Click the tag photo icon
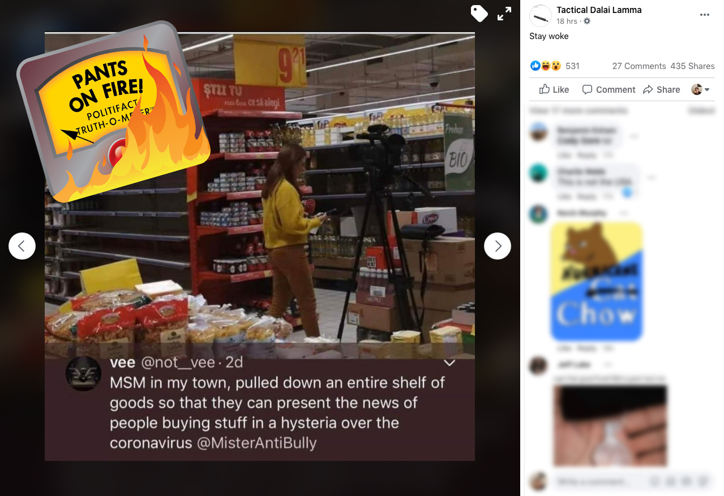The image size is (724, 496). (479, 14)
